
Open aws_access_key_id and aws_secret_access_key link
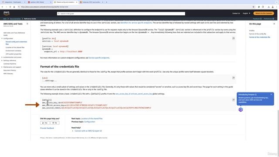[134, 94]
